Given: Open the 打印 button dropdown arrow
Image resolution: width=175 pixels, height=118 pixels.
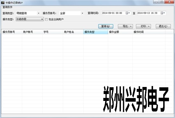Looking at the screenshot, I should (x=149, y=26).
